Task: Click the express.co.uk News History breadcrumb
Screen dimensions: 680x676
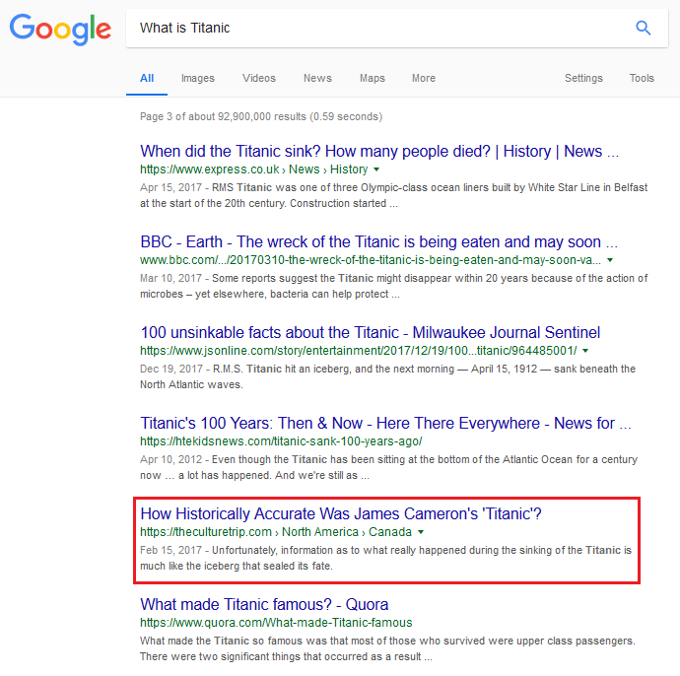Action: coord(253,169)
